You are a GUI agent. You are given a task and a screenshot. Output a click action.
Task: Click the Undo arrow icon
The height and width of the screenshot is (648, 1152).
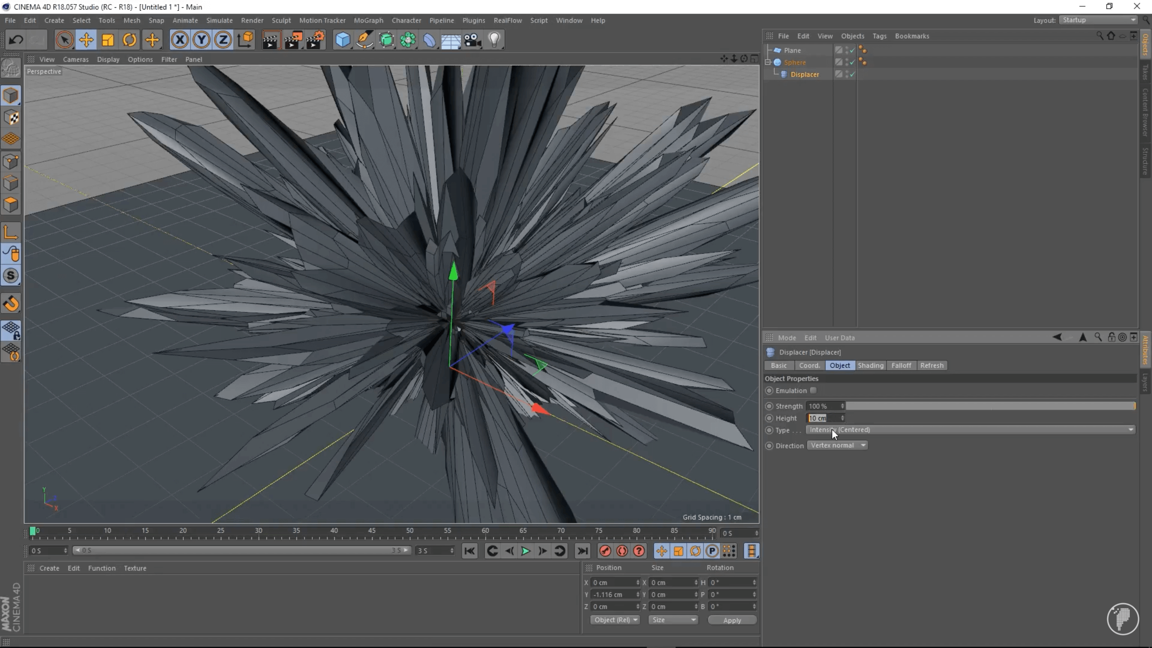pyautogui.click(x=16, y=40)
